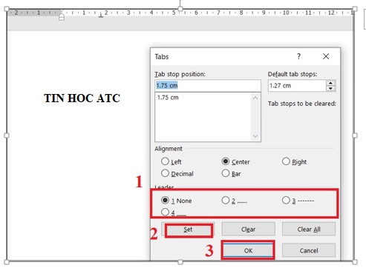The image size is (366, 268).
Task: Click the Set button
Action: [188, 230]
